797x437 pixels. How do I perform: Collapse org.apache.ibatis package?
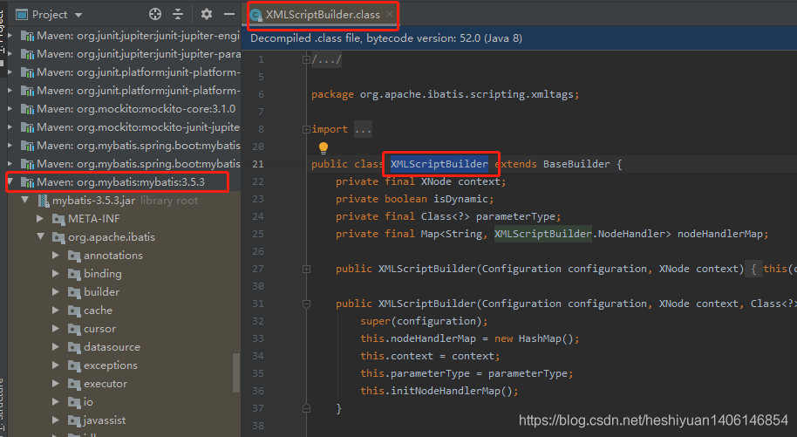(41, 237)
